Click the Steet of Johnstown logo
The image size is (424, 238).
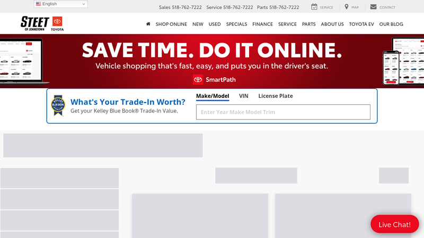(x=34, y=23)
